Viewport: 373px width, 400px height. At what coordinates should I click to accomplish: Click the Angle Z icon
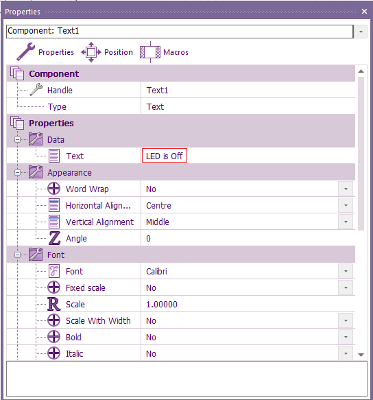54,238
